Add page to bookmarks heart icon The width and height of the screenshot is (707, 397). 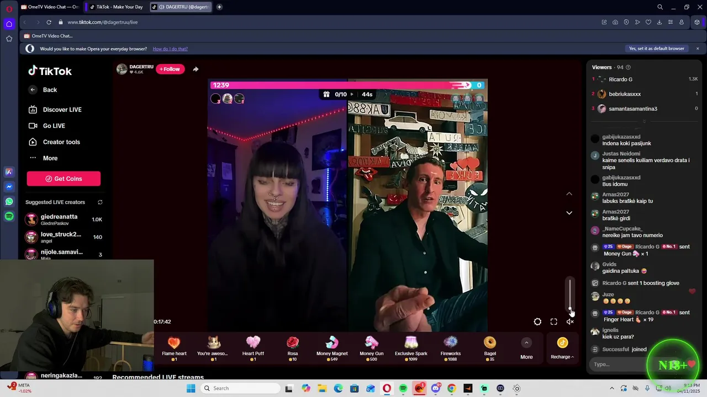(x=648, y=22)
